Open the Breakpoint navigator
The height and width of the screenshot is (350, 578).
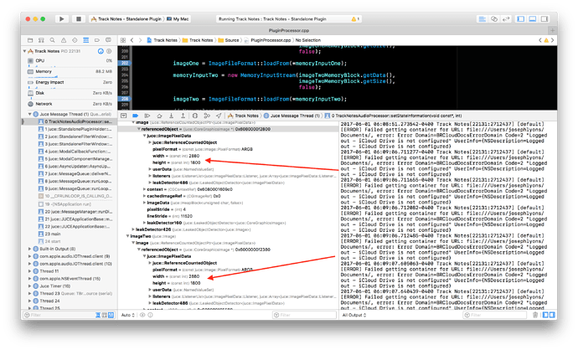click(x=97, y=40)
